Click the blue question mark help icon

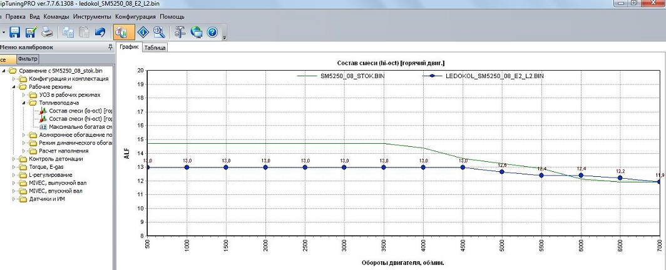pos(212,32)
